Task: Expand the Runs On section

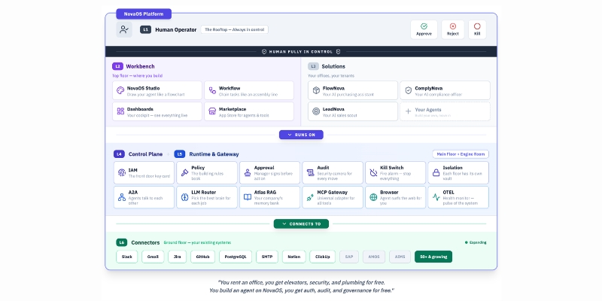Action: click(301, 135)
